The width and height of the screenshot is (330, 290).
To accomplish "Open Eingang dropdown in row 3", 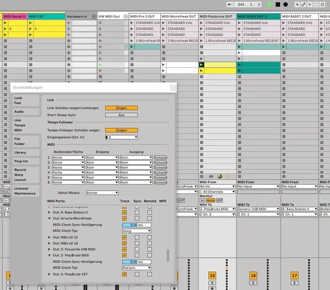I will pyautogui.click(x=102, y=168).
